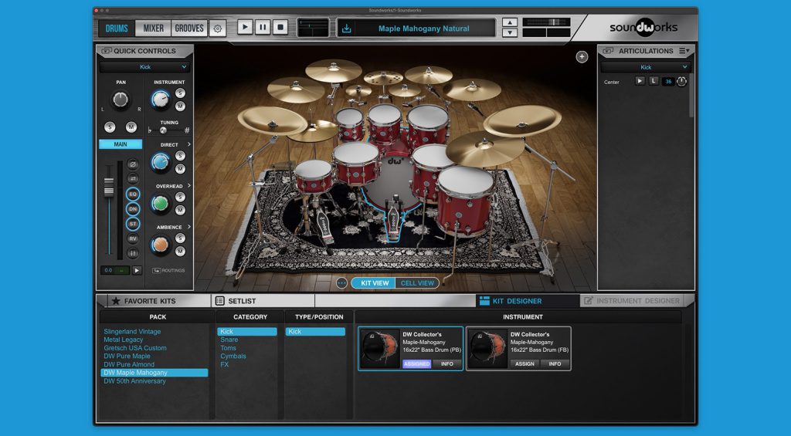Switch to the Grooves tab
Image resolution: width=791 pixels, height=436 pixels.
(189, 29)
